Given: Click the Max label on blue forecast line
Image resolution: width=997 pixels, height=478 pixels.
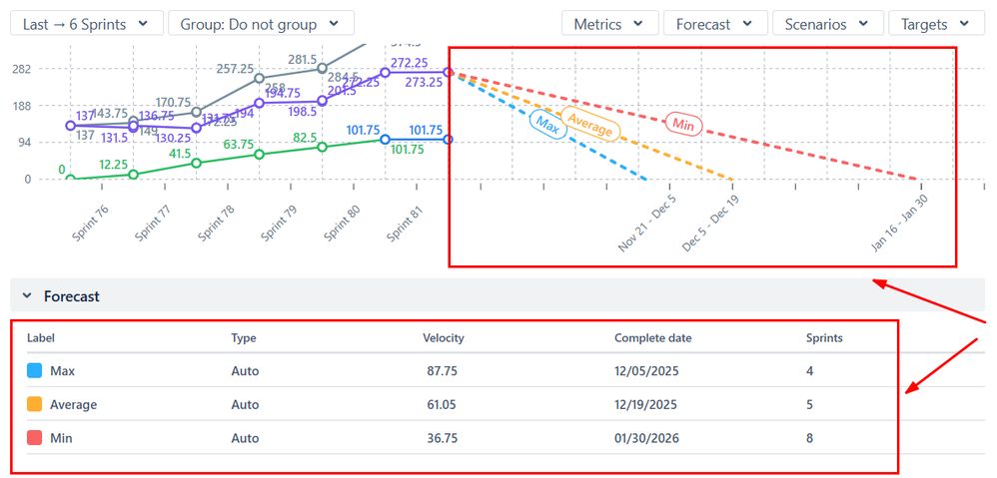Looking at the screenshot, I should [546, 125].
